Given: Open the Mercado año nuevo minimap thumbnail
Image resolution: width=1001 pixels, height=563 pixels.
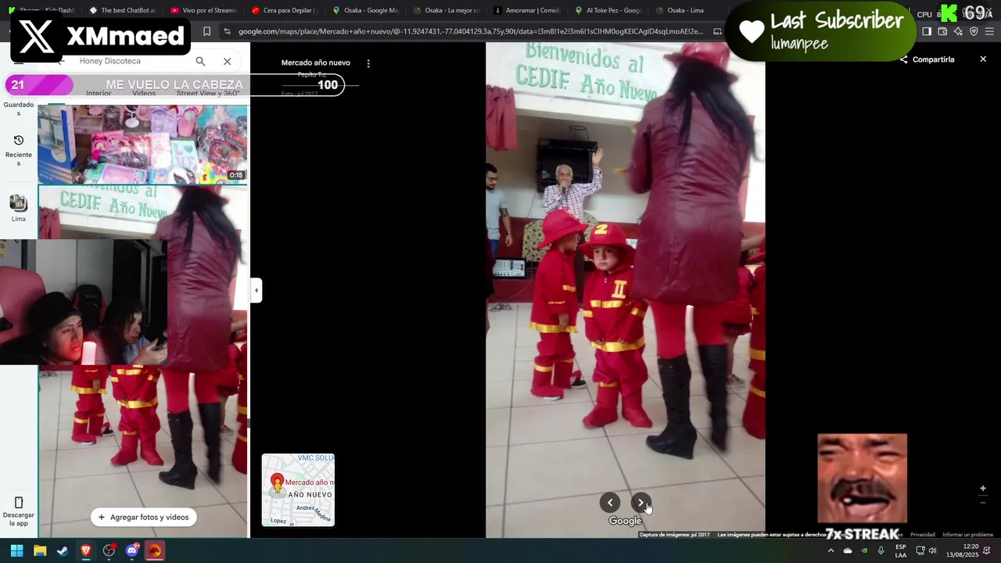Looking at the screenshot, I should (x=298, y=489).
